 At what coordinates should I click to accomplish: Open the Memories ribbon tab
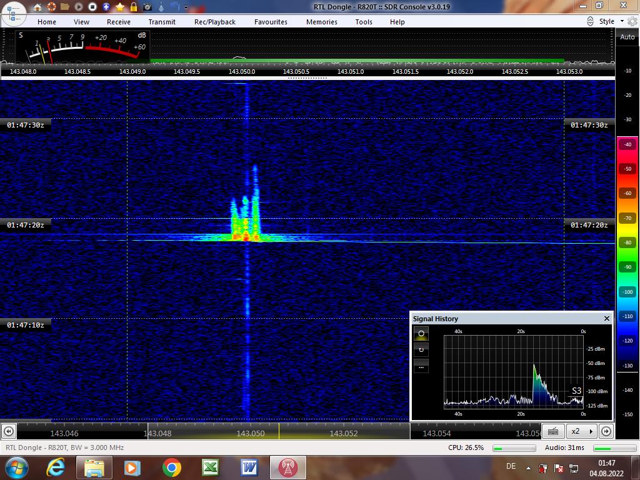(322, 22)
